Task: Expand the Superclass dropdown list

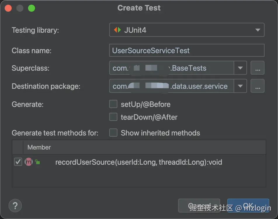Action: coord(241,68)
